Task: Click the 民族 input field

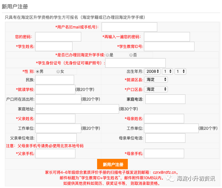Action: (55, 80)
